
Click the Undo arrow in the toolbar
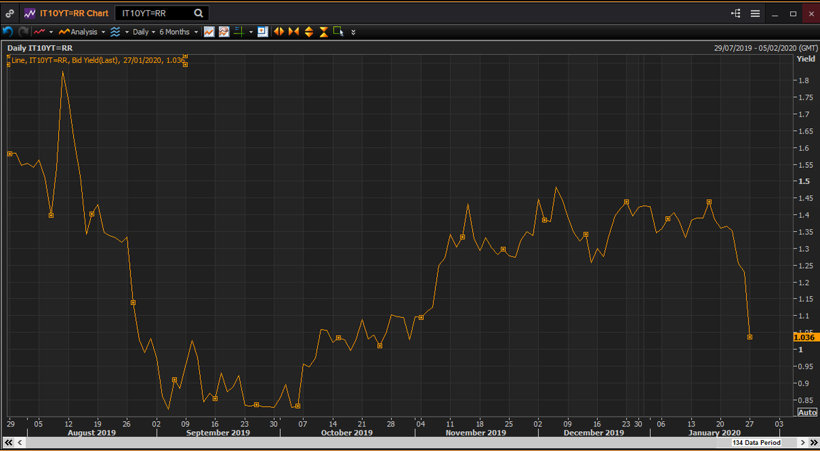(x=8, y=31)
